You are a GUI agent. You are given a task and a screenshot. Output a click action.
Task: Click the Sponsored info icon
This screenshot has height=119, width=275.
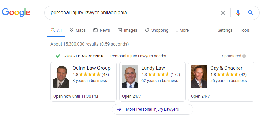244,56
